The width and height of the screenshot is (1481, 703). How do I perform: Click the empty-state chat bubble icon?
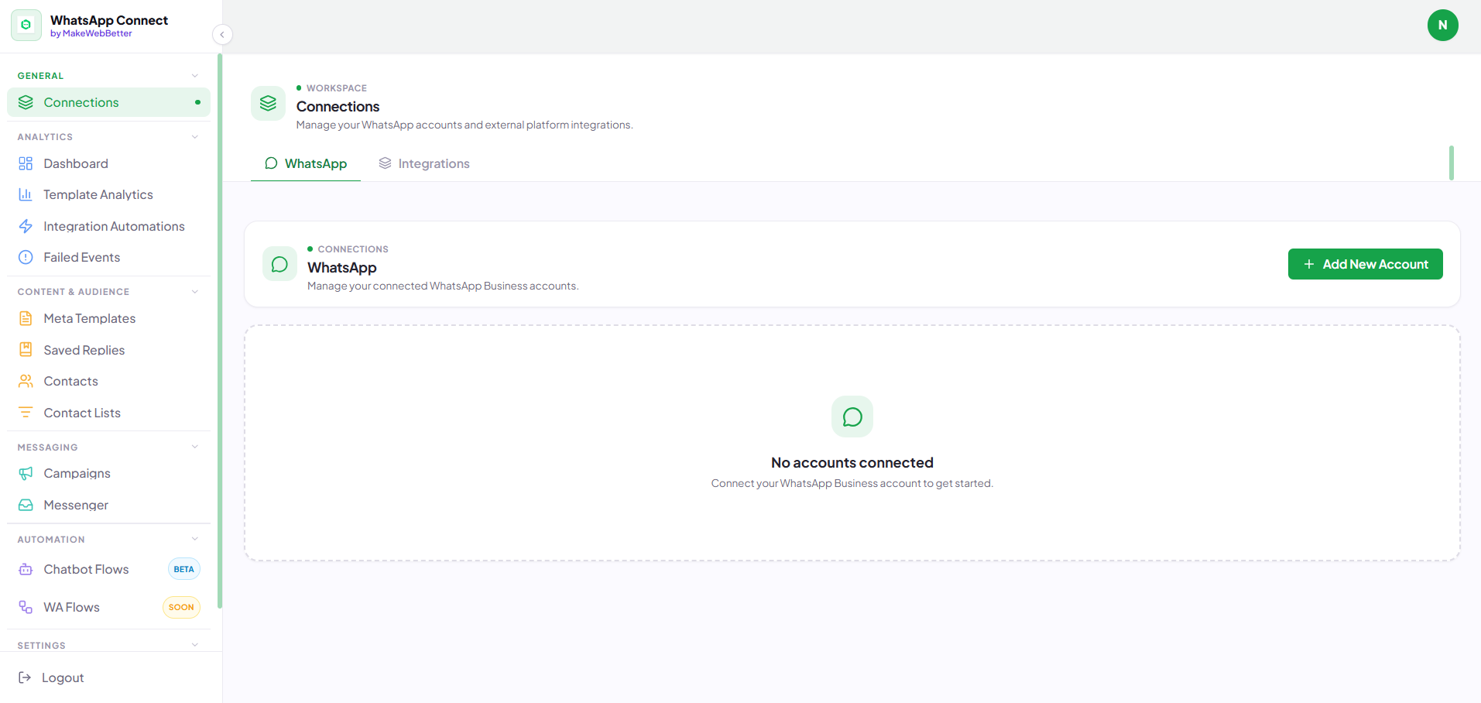852,417
